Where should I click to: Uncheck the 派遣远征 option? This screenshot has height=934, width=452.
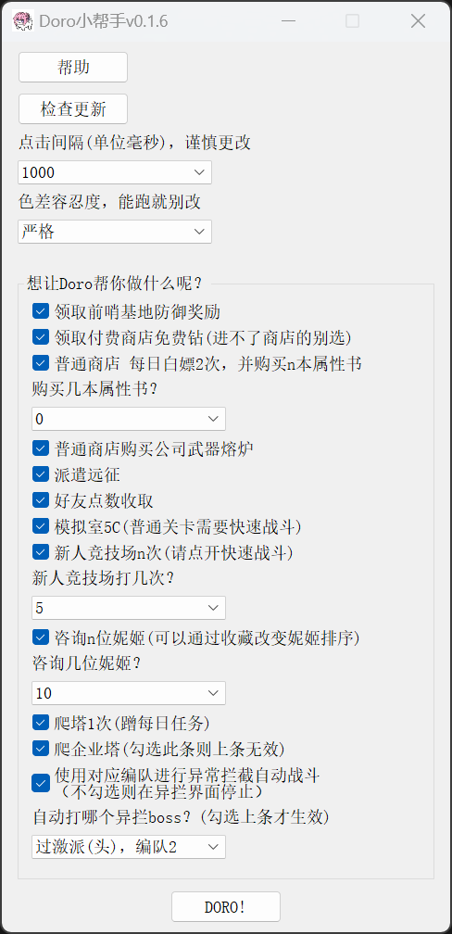tap(41, 474)
